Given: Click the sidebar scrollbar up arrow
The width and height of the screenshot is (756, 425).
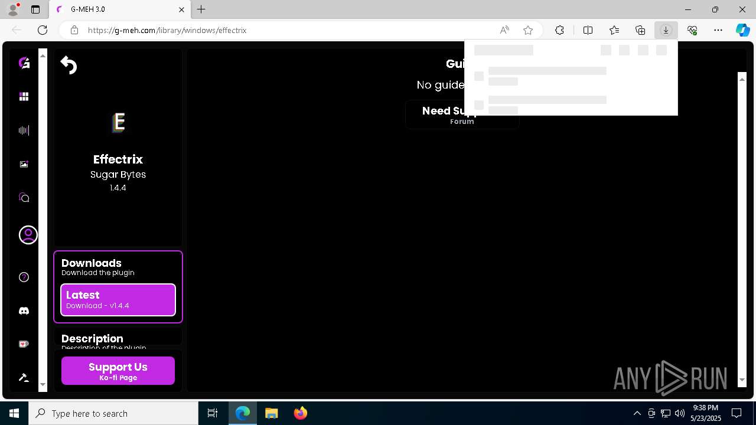Looking at the screenshot, I should click(43, 55).
